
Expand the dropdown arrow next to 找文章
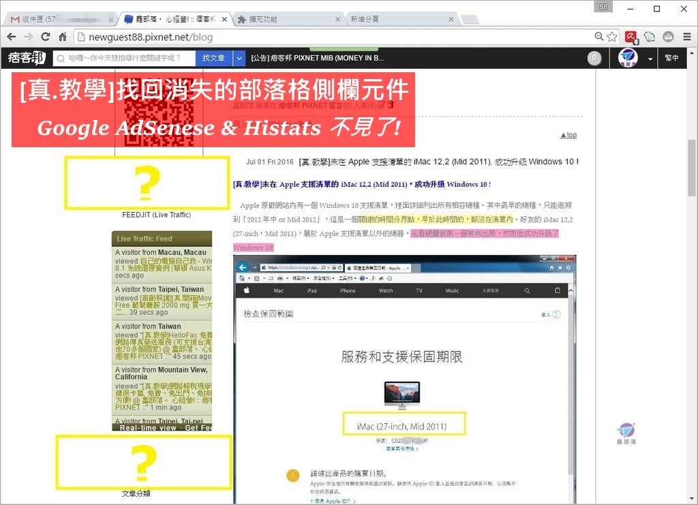(x=239, y=59)
